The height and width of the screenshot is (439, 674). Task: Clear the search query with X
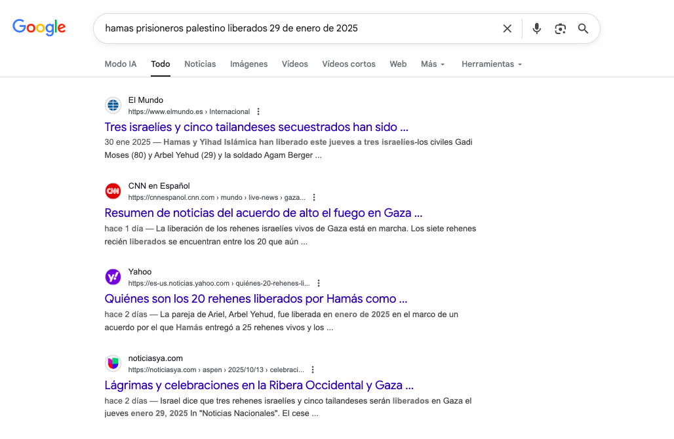(507, 29)
